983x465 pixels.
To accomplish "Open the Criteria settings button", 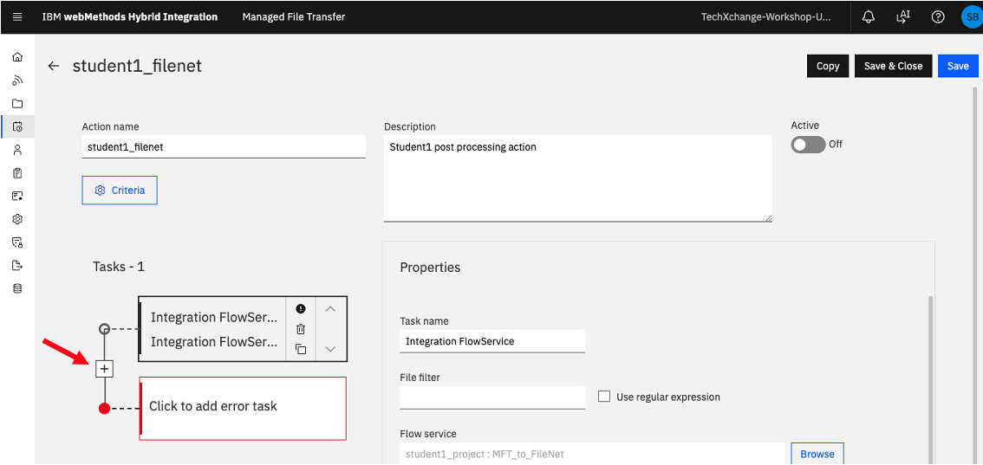I will [x=120, y=191].
